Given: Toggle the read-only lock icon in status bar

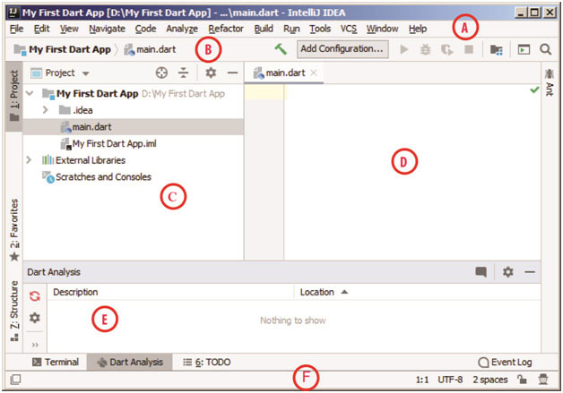Looking at the screenshot, I should (x=520, y=380).
